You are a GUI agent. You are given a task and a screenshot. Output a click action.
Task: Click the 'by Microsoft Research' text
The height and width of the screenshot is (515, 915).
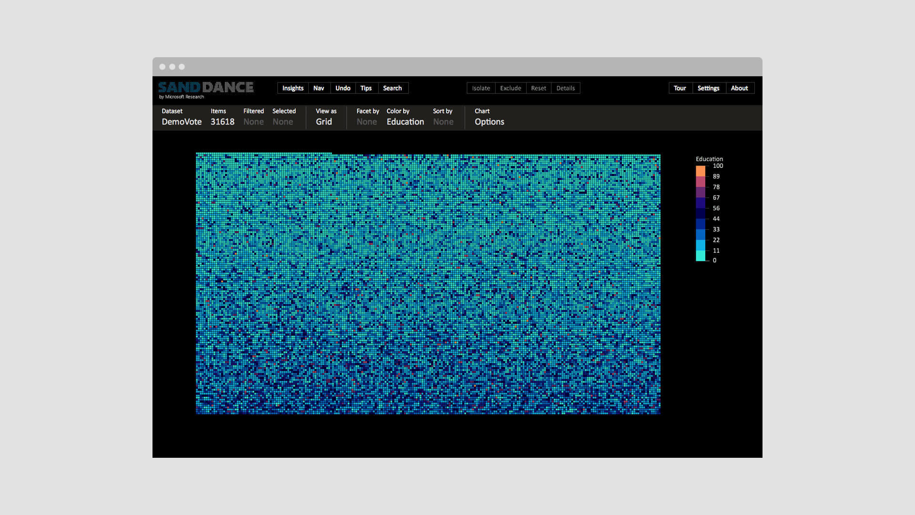pyautogui.click(x=182, y=97)
